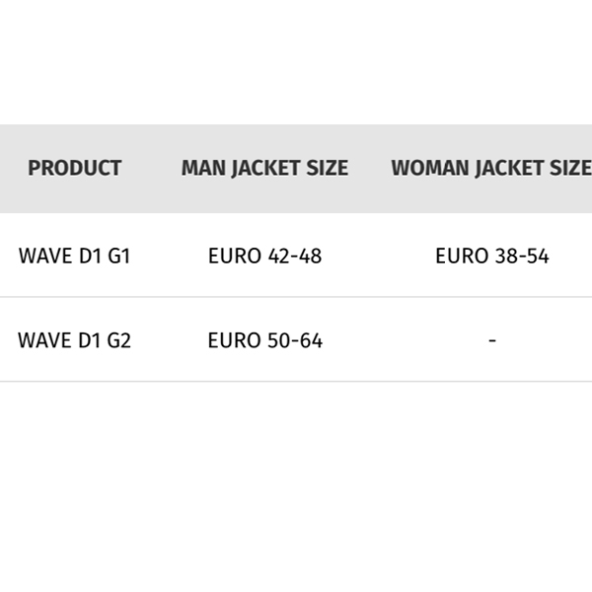Click the EURO 50-64 size cell
The image size is (592, 592).
point(264,341)
